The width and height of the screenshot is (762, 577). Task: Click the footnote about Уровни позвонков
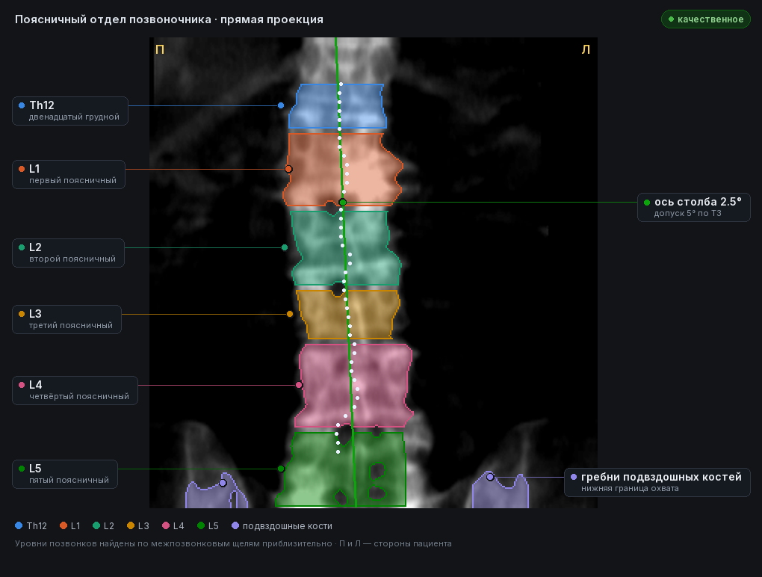click(233, 543)
